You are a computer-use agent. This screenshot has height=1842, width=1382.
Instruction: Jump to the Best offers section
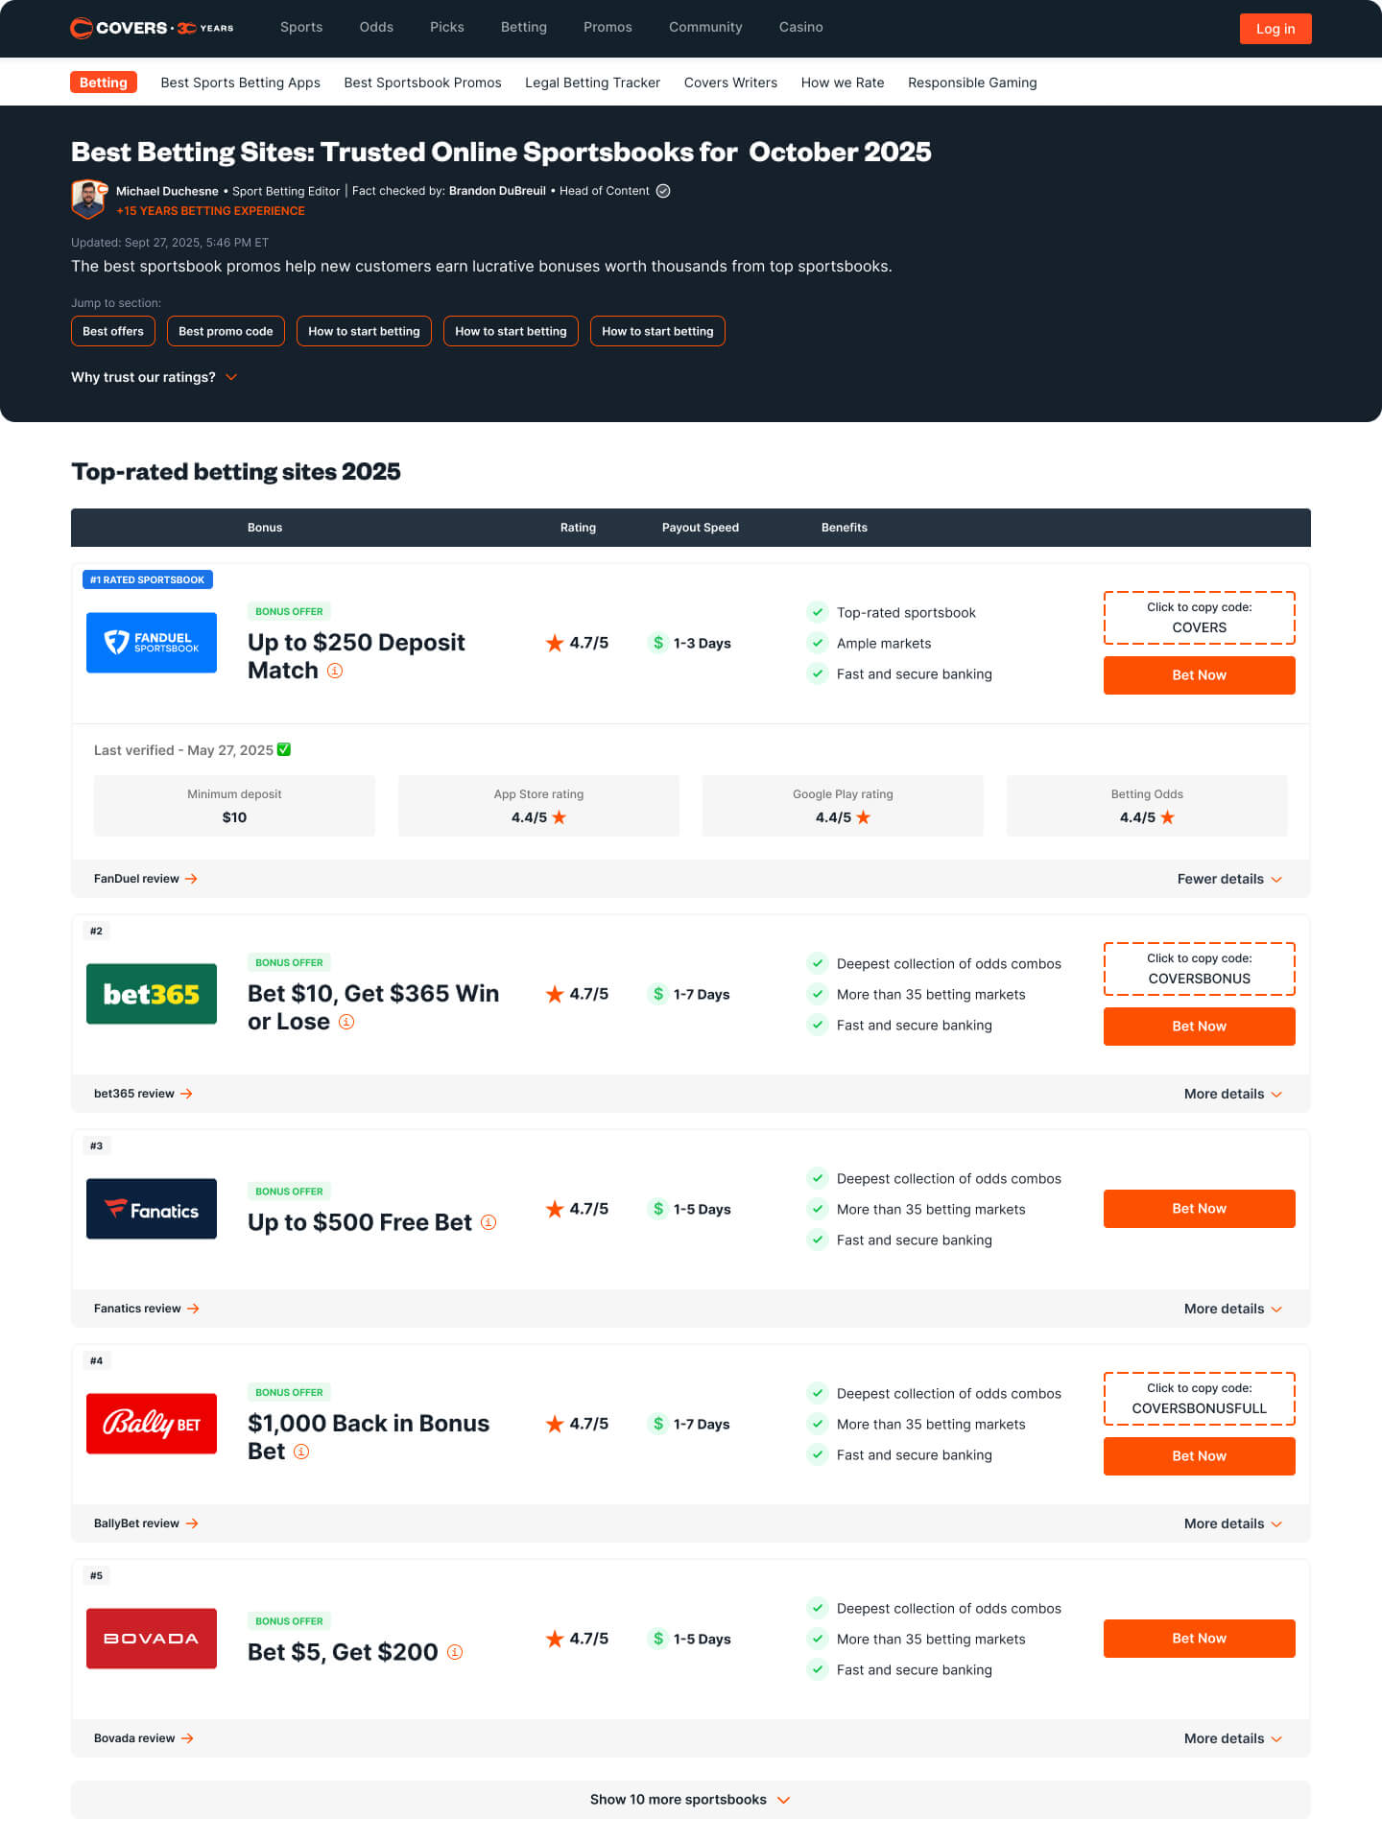click(x=113, y=331)
